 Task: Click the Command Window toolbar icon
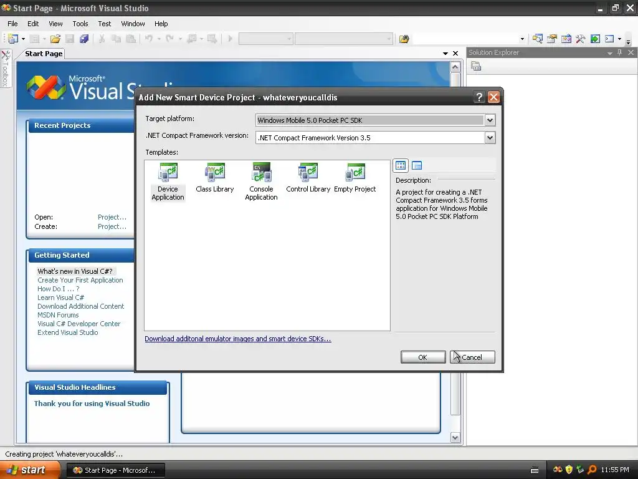coord(609,39)
